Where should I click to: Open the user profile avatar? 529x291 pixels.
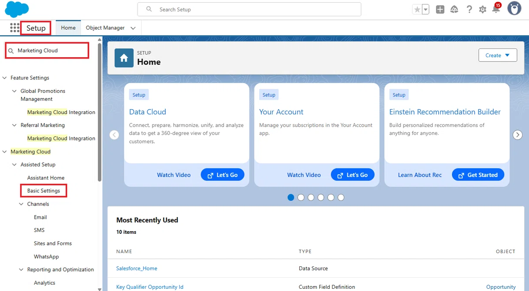514,8
